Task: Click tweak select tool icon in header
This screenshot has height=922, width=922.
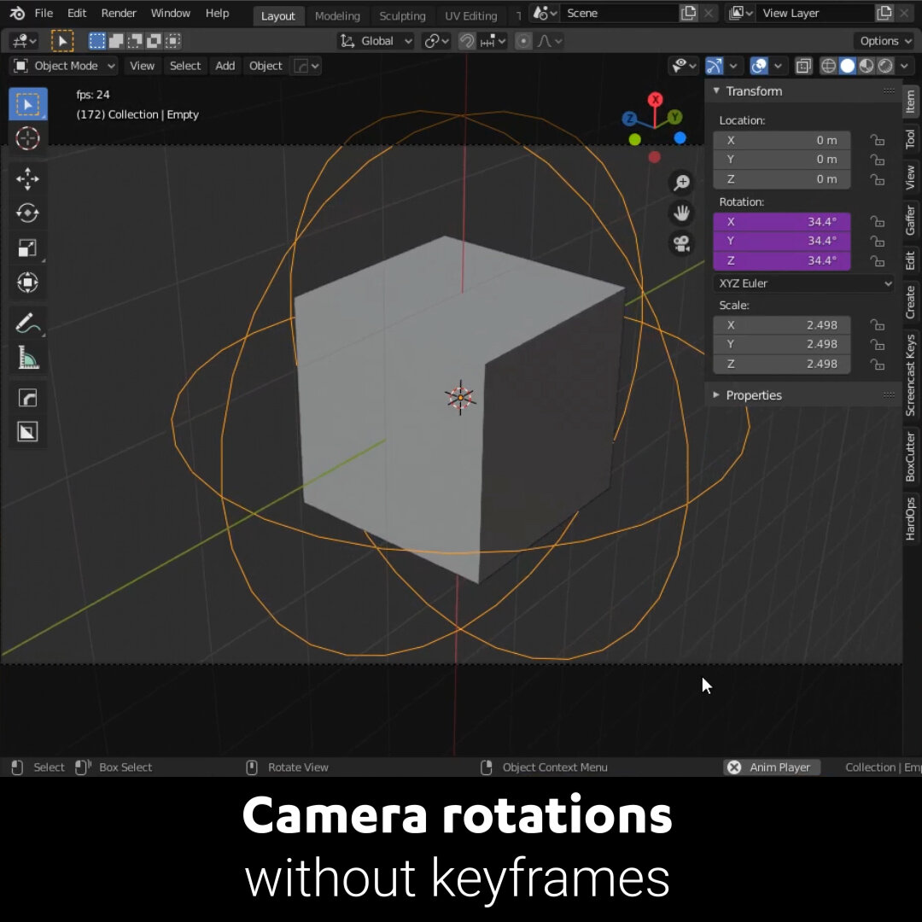Action: (61, 41)
